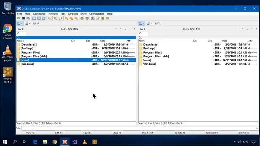Screen dimensions: 260x146
Task: Click DOSBox desktop shortcut icon
Action: pyautogui.click(x=8, y=75)
